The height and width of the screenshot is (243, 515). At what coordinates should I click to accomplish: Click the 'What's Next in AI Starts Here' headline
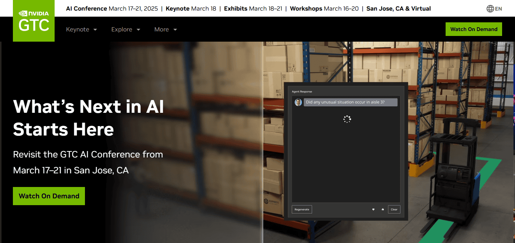[88, 118]
